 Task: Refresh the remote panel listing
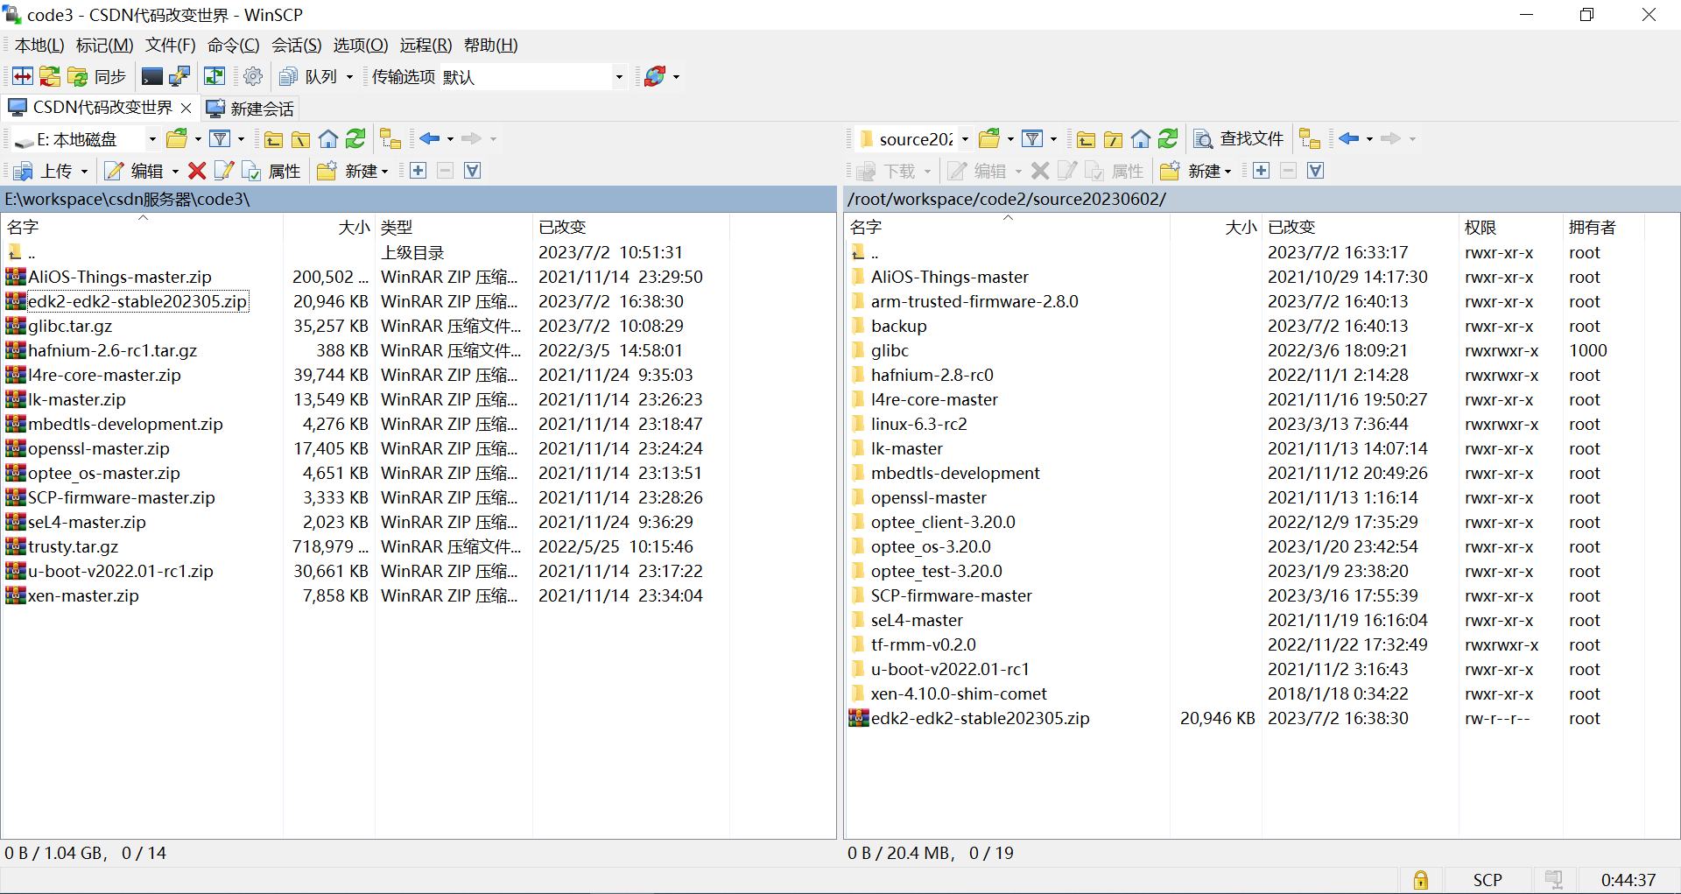point(1168,139)
